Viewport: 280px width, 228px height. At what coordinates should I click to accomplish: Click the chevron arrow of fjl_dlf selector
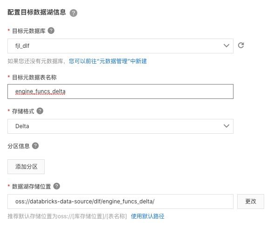227,46
